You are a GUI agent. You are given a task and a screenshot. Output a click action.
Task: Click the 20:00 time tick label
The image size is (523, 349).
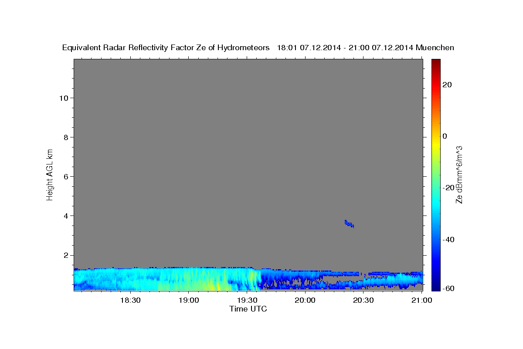click(x=305, y=300)
